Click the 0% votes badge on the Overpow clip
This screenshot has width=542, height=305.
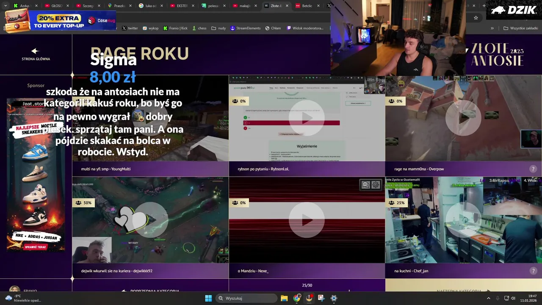coord(395,101)
